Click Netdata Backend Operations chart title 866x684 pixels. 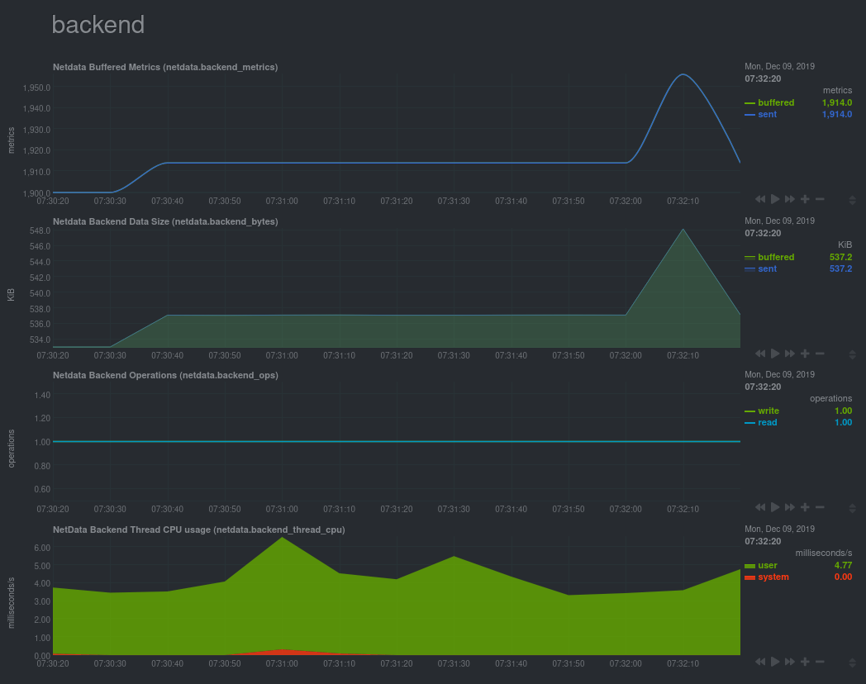click(165, 375)
